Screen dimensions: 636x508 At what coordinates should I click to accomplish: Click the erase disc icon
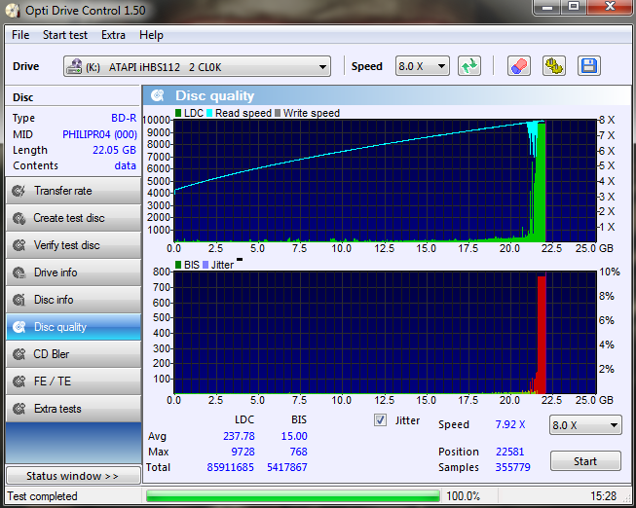[519, 66]
